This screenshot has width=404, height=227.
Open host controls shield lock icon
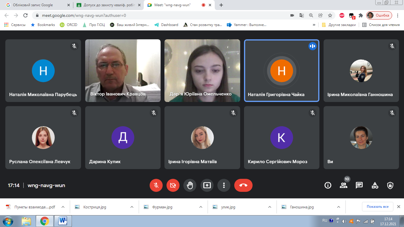[x=390, y=185]
